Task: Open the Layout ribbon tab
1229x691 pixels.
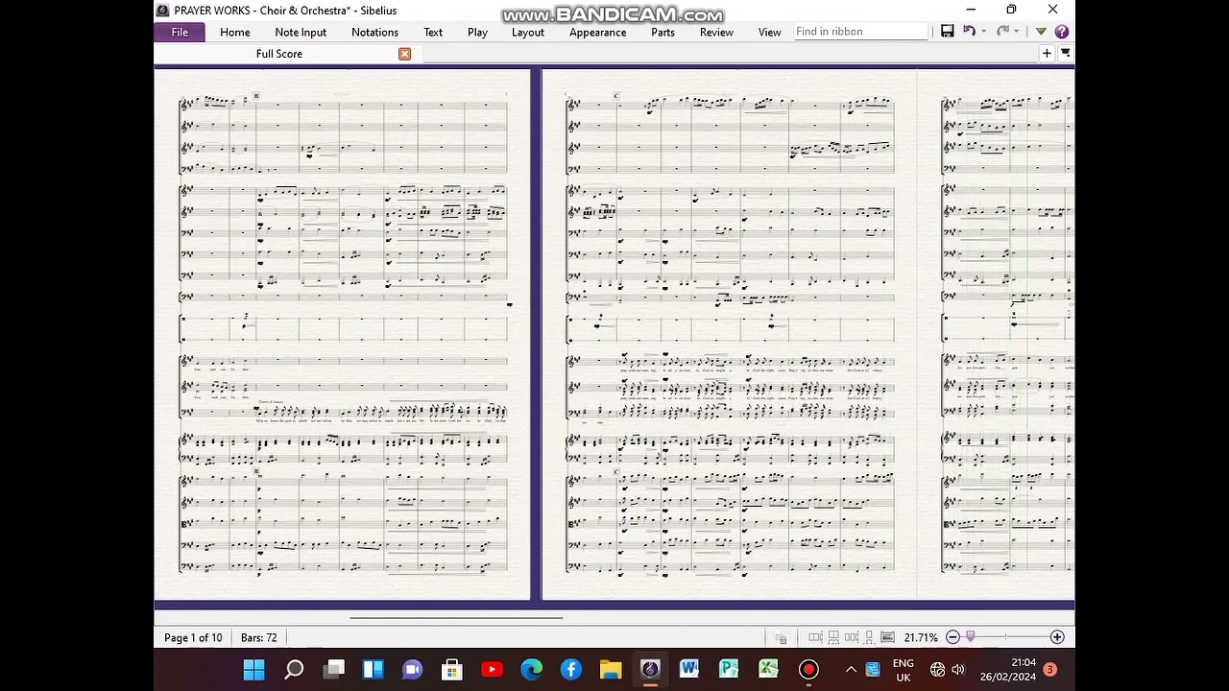Action: (527, 32)
